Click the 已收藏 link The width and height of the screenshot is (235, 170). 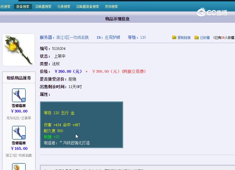click(x=205, y=38)
